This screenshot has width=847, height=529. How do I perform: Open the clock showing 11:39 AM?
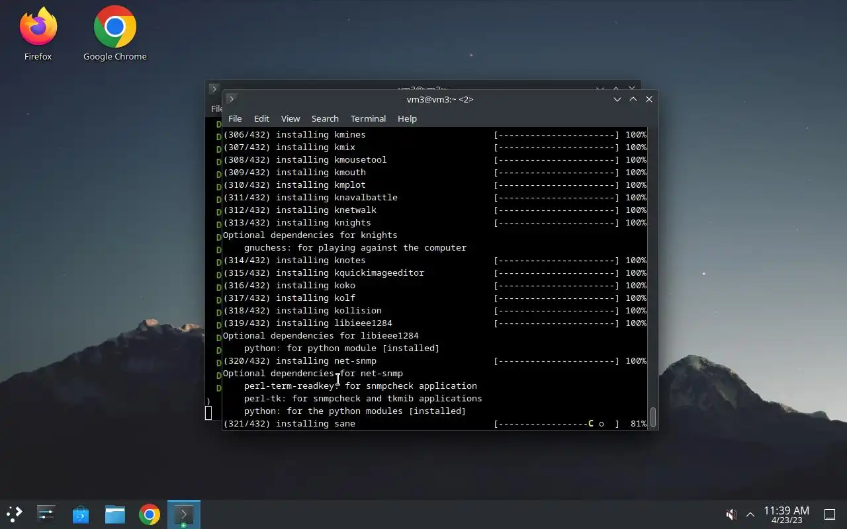coord(786,514)
